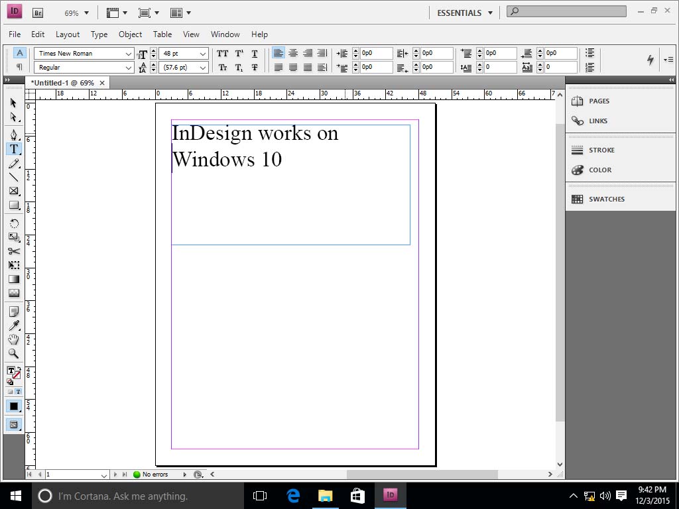679x509 pixels.
Task: Select the Eyedropper tool
Action: coord(13,325)
